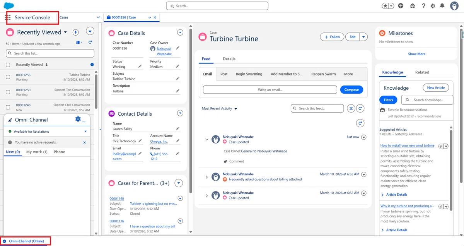Open the Guidance Center icon in header
This screenshot has height=246, width=464.
(413, 6)
